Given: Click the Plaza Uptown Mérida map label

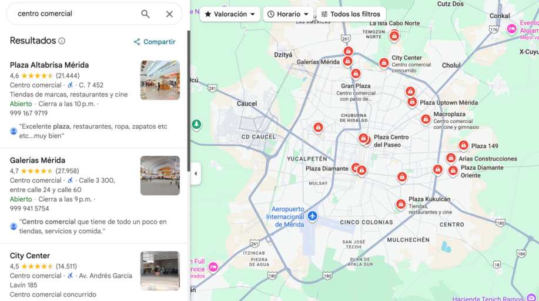Looking at the screenshot, I should (x=448, y=102).
